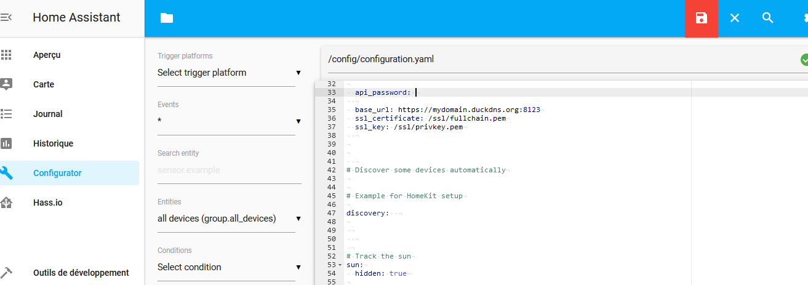Expand the Events dropdown
Screen dimensions: 808x285
229,121
